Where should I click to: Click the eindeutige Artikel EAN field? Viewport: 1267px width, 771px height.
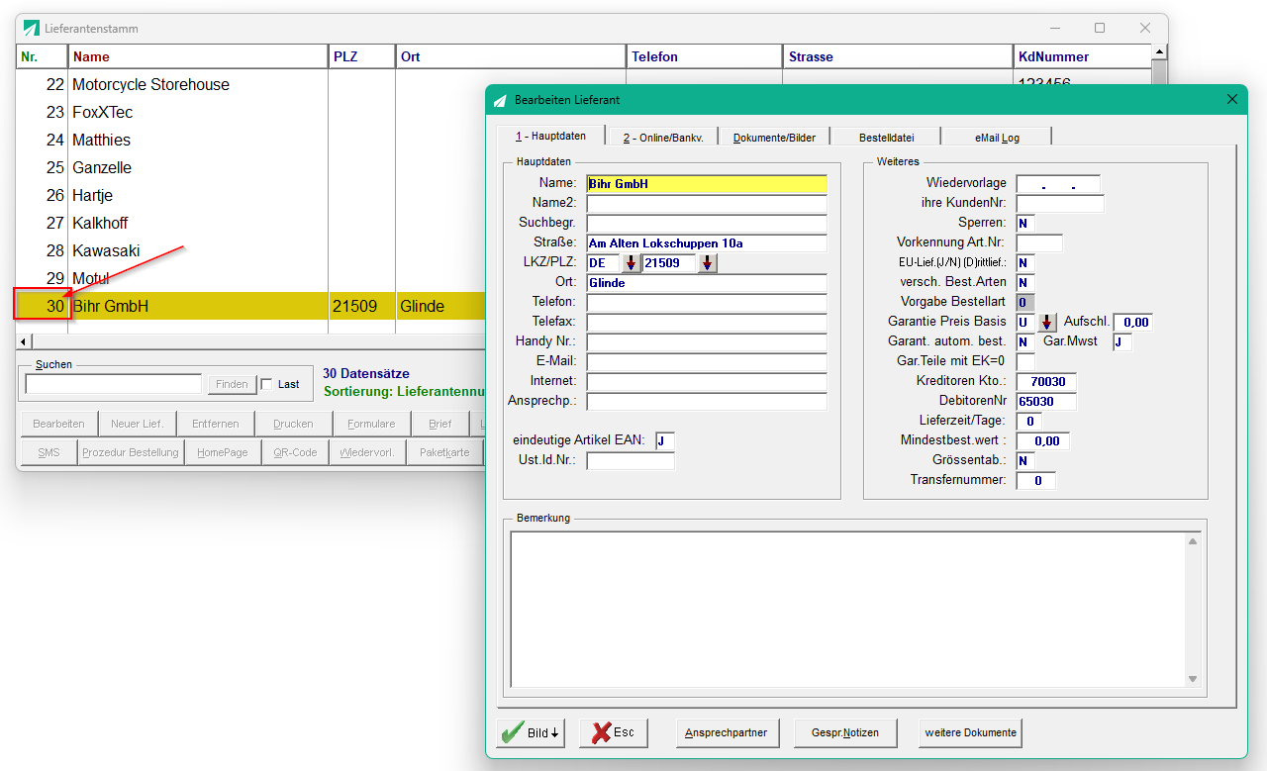click(x=664, y=441)
